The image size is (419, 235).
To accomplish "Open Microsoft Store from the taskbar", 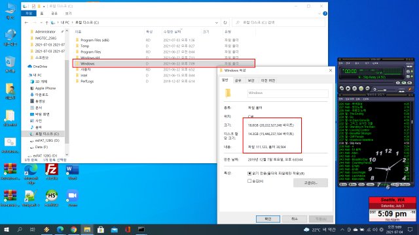I will 101,229.
